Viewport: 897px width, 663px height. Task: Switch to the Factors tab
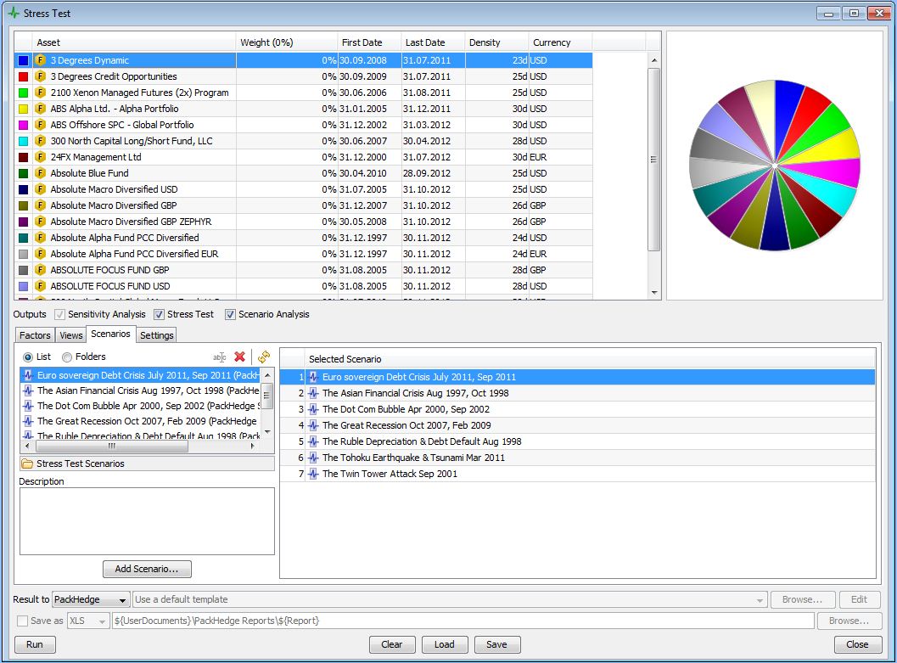[35, 335]
